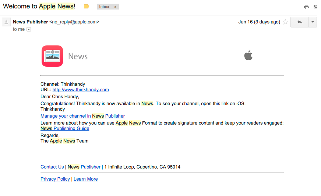
Task: Click the Apple logo in email header
Action: coord(248,55)
